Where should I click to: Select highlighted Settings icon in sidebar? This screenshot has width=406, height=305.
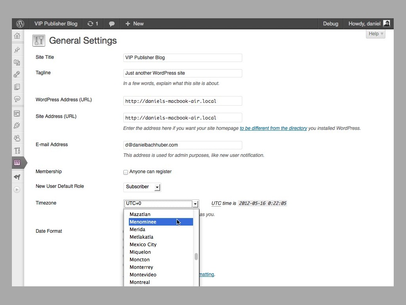tap(17, 162)
